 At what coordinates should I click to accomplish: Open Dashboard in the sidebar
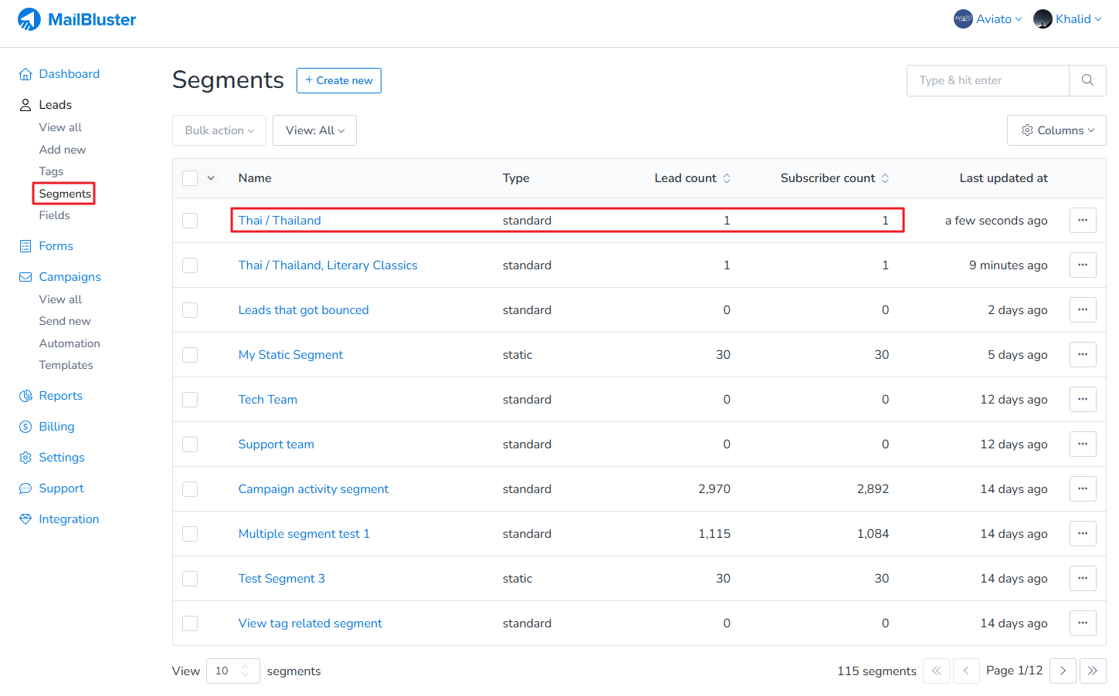tap(69, 74)
